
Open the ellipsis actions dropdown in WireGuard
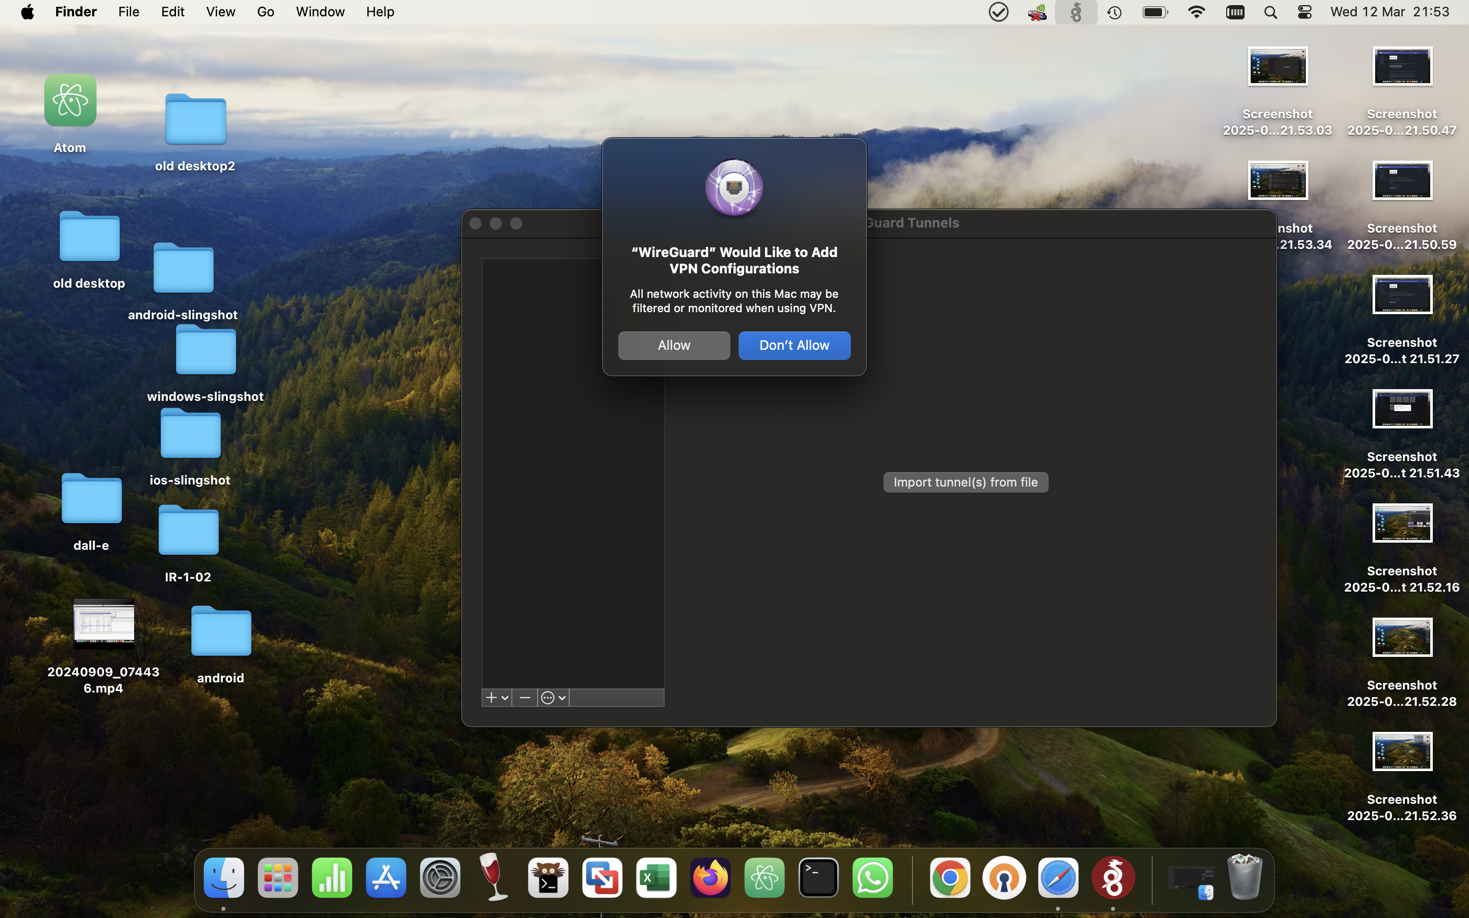[553, 698]
